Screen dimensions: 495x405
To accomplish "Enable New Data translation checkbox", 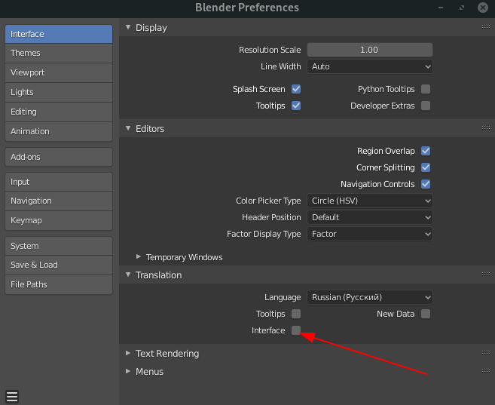I will (x=426, y=314).
